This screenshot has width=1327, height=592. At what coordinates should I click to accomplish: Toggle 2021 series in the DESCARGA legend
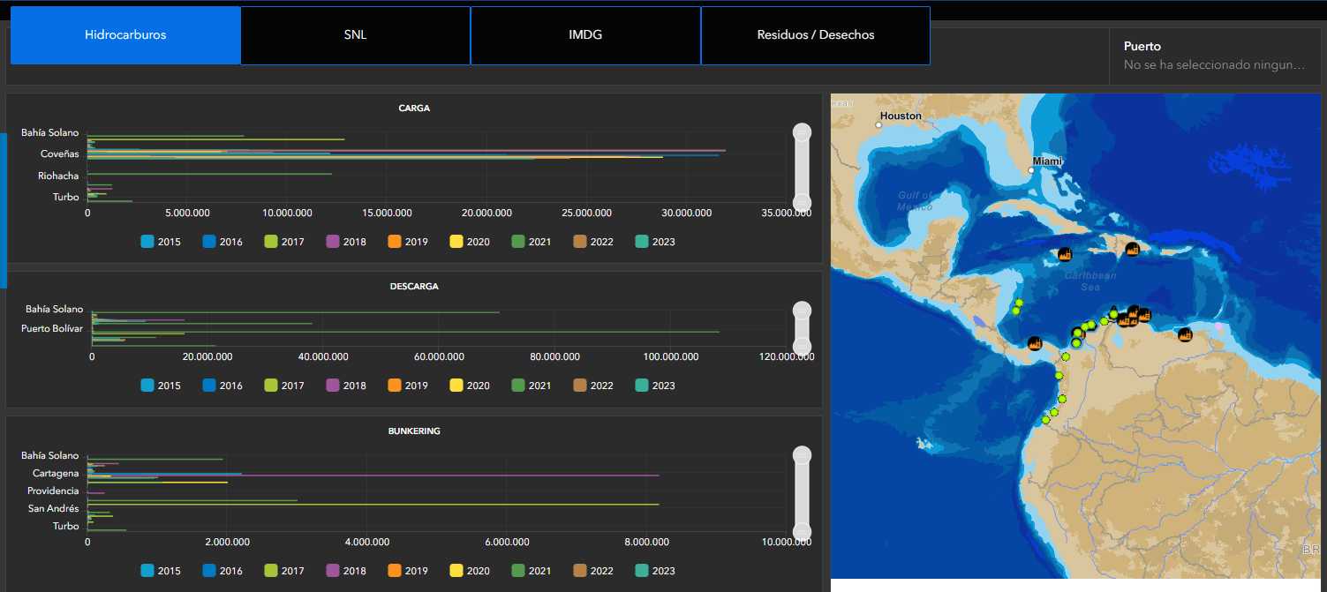point(532,386)
